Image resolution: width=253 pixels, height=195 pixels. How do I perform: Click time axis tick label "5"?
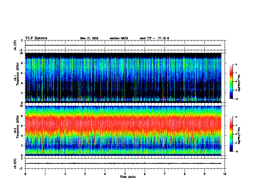[125, 174]
